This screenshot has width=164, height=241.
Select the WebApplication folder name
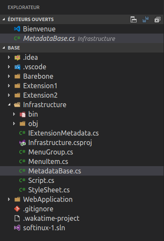coord(48,200)
